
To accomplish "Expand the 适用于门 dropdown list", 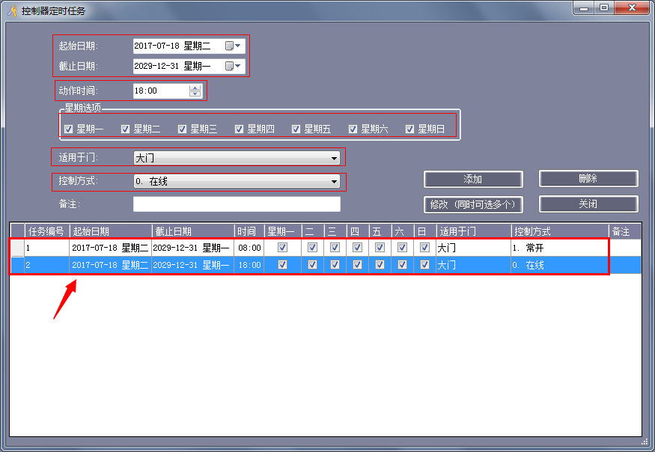I will pyautogui.click(x=334, y=158).
